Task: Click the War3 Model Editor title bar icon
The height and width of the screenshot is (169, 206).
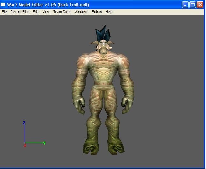Action: pos(3,4)
